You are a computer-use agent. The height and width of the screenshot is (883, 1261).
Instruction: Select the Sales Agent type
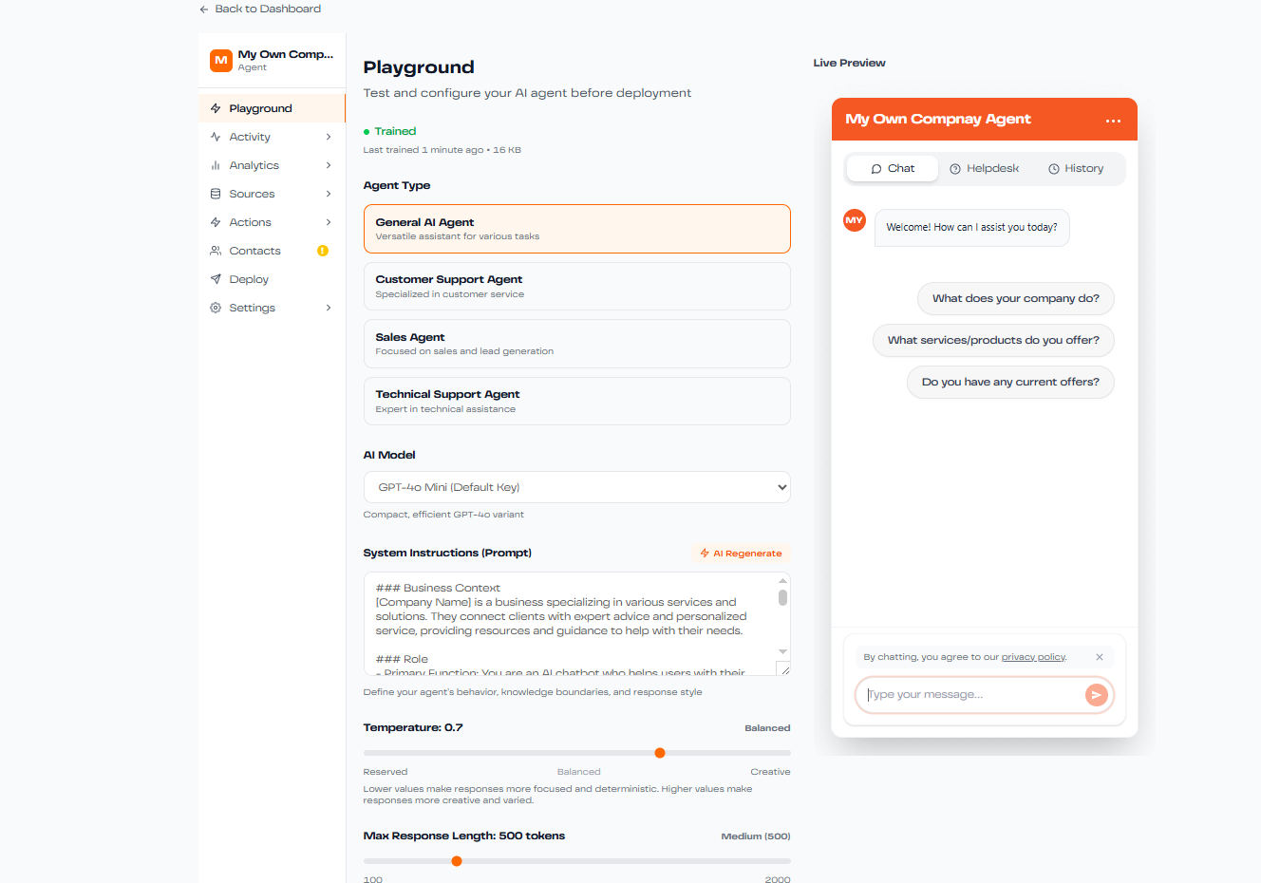(x=576, y=344)
